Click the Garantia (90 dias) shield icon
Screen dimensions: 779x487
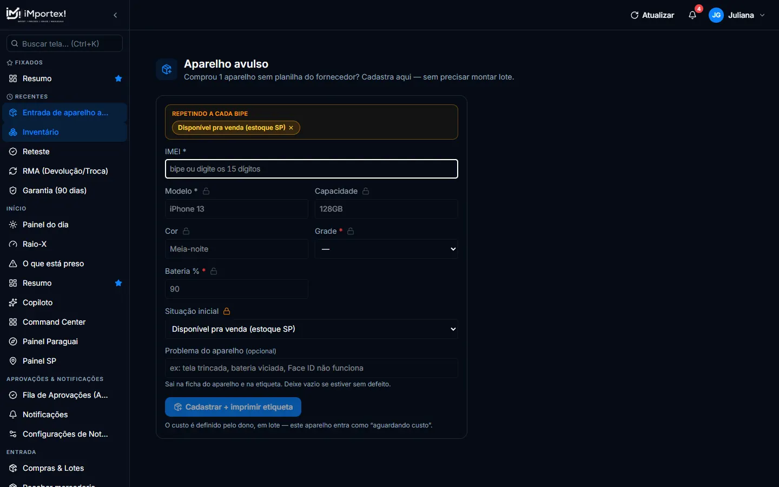pyautogui.click(x=13, y=190)
